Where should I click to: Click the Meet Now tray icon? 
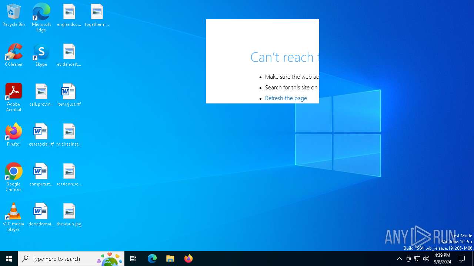click(408, 259)
